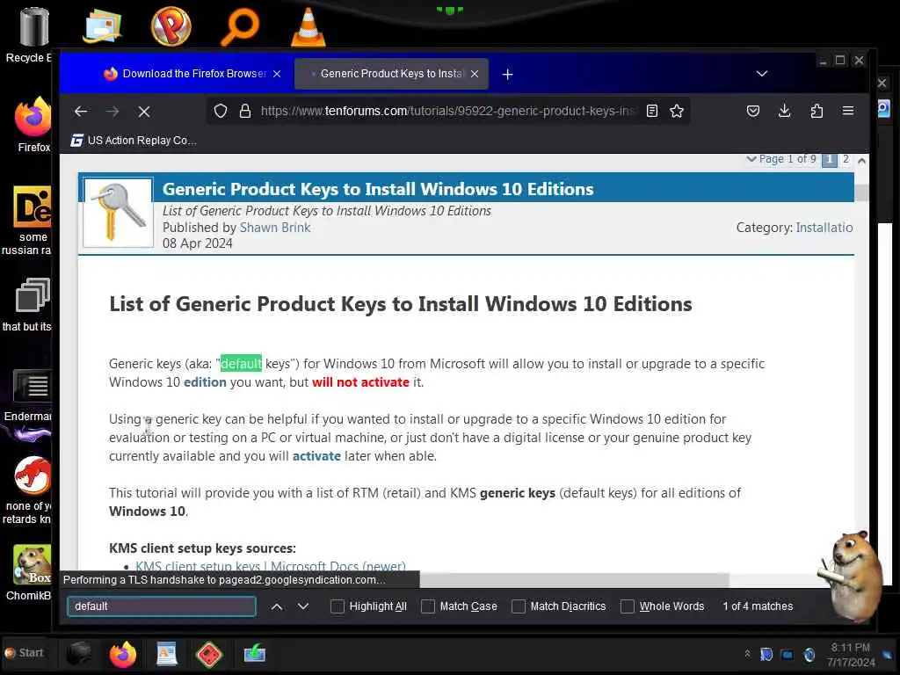Viewport: 900px width, 675px height.
Task: Toggle reader view icon in address bar
Action: [x=652, y=111]
